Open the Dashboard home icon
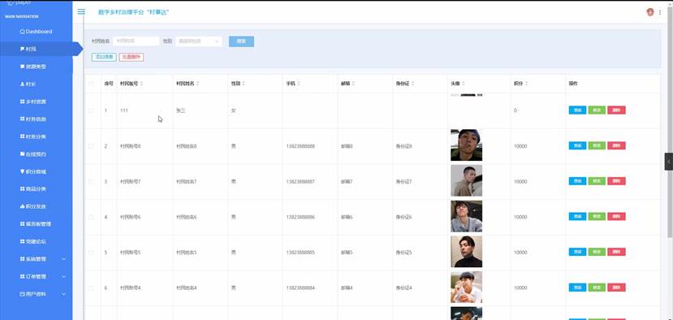This screenshot has height=320, width=673. pos(22,32)
